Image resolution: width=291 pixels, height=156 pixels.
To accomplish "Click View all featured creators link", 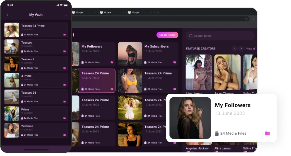I will [x=251, y=49].
